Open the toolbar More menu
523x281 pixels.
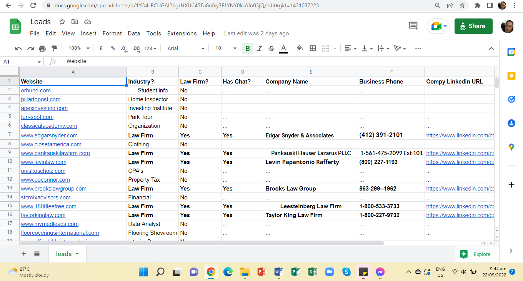pyautogui.click(x=418, y=49)
